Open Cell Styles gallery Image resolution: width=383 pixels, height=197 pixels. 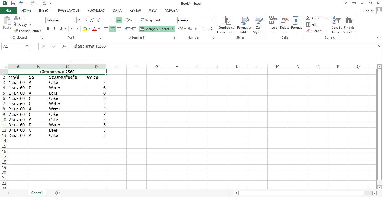[x=258, y=25]
